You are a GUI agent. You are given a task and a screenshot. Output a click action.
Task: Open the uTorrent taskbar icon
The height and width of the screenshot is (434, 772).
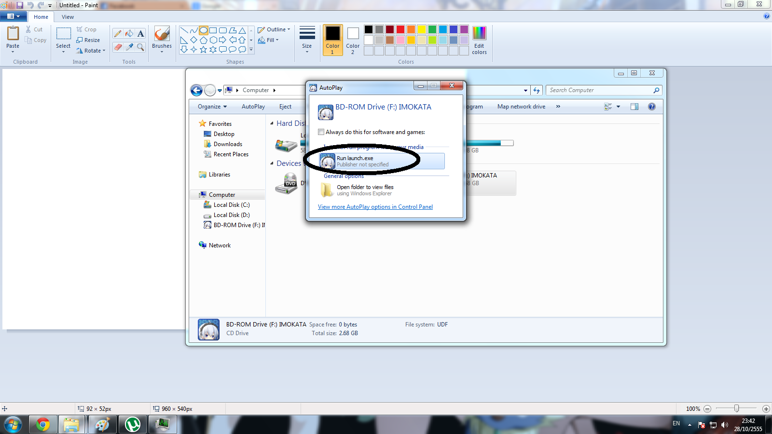(x=133, y=425)
